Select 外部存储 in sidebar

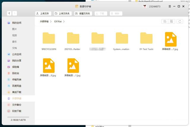(18, 99)
